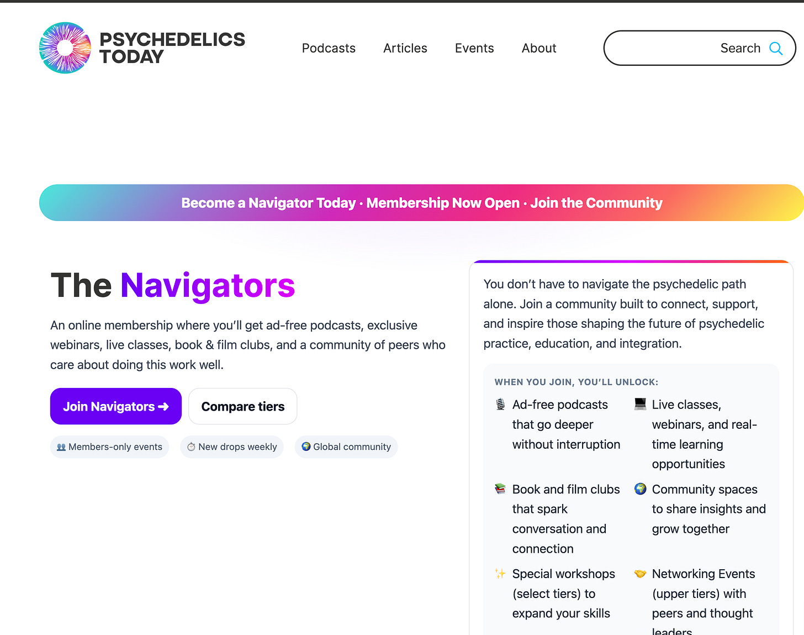
Task: Click the Special workshops benefit text
Action: point(563,594)
